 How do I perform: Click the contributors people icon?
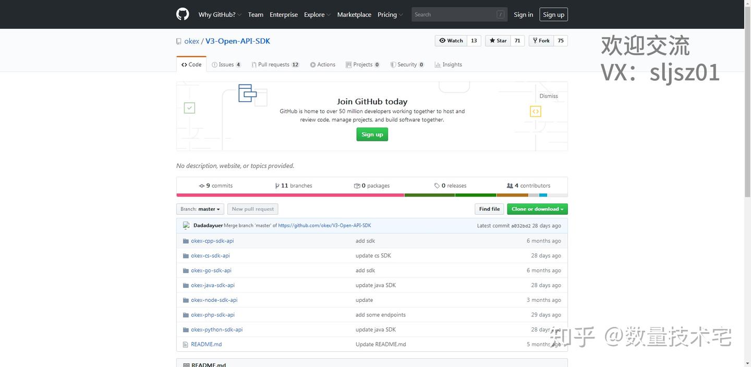[x=510, y=186]
